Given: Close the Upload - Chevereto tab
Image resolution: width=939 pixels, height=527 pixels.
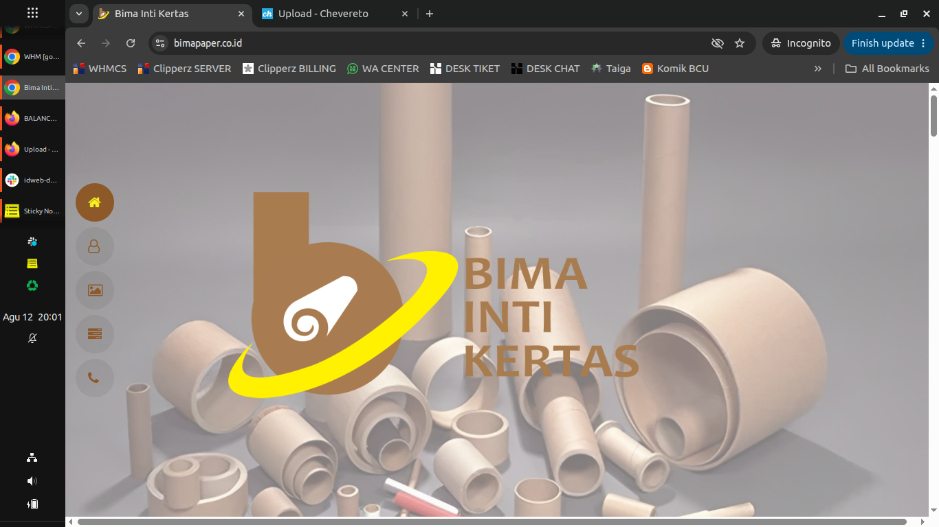Looking at the screenshot, I should [405, 14].
